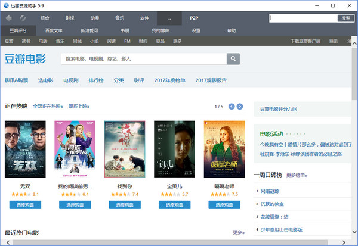
Task: Open the P2P tab
Action: (x=195, y=18)
